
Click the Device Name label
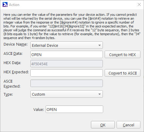pyautogui.click(x=16, y=44)
